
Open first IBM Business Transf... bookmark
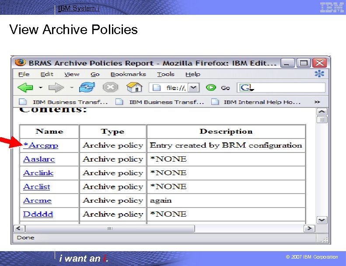[63, 102]
